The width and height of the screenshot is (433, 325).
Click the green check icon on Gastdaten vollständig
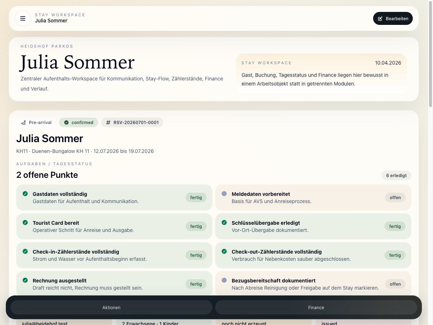[x=25, y=194]
